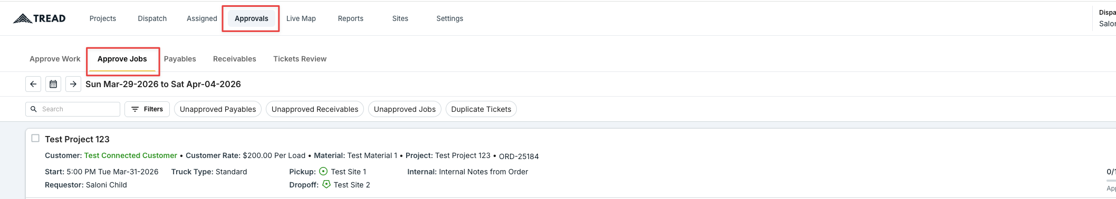The width and height of the screenshot is (1116, 199).
Task: Click the Filters funnel lines icon
Action: click(x=135, y=109)
